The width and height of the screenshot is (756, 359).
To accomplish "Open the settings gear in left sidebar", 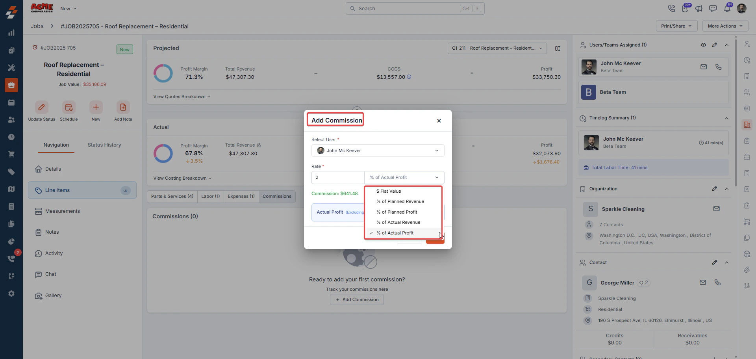I will [x=11, y=294].
